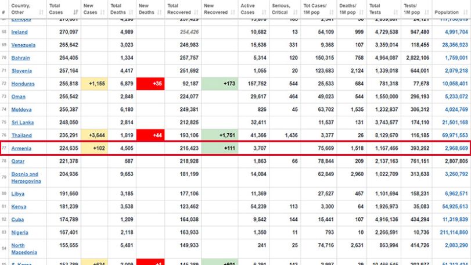The width and height of the screenshot is (471, 265).
Task: Select Armenia new cases cell +102
Action: tap(94, 148)
